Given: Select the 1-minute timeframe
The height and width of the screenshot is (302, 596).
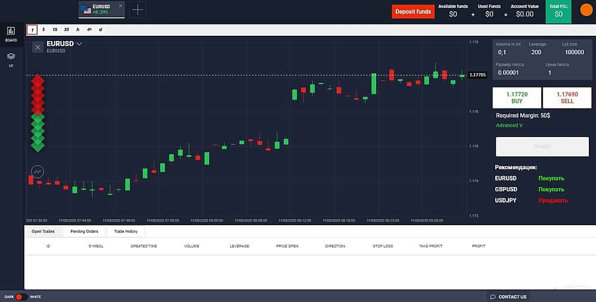Looking at the screenshot, I should tap(32, 29).
